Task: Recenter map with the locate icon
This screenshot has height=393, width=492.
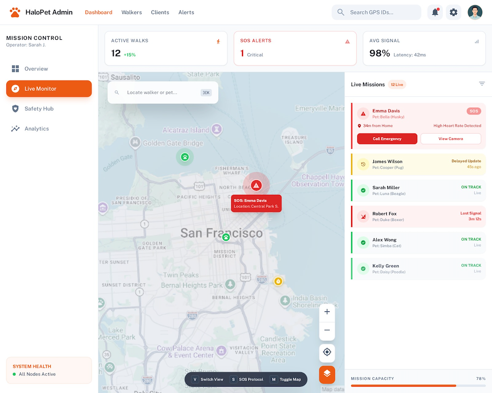Action: pyautogui.click(x=327, y=352)
